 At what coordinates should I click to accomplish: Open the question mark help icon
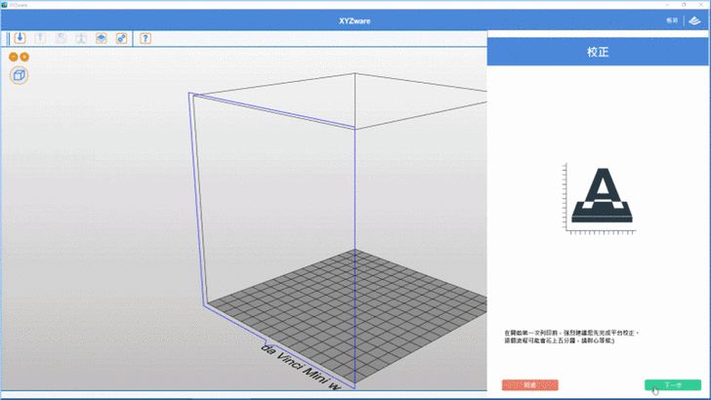tap(146, 39)
